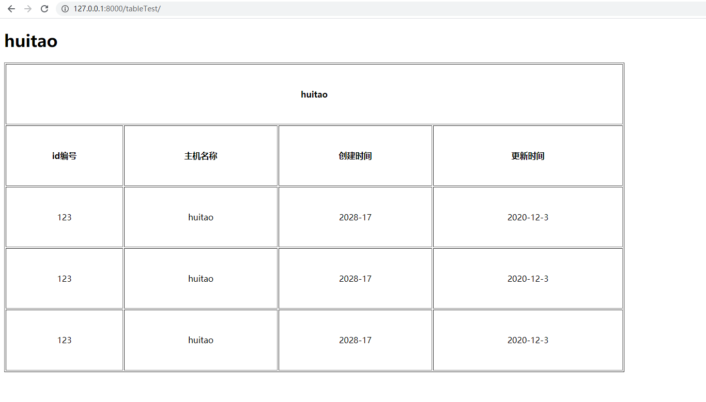
Task: Select the "主机名称" column header
Action: [x=201, y=156]
